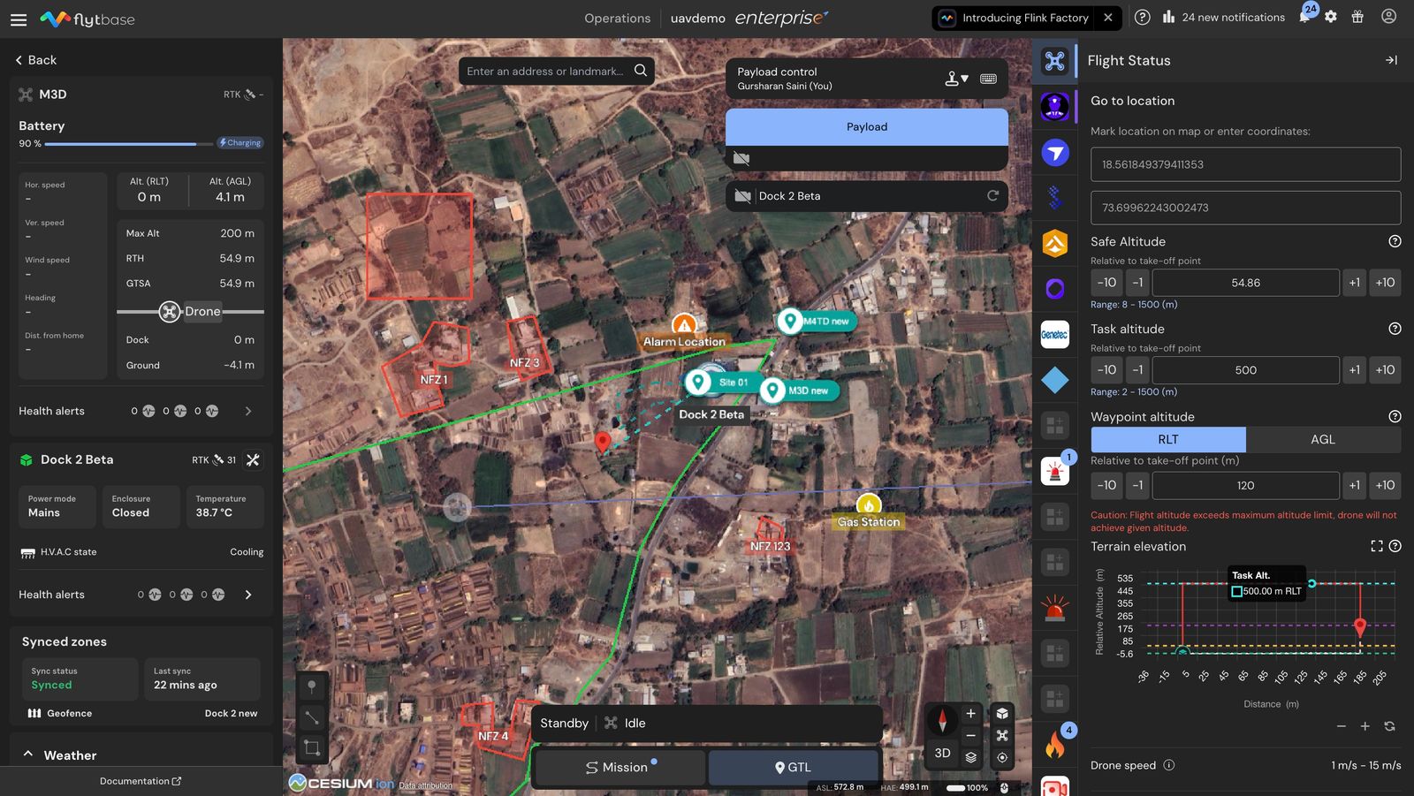Dismiss the Introducing Flink Factory banner
The image size is (1414, 796).
click(1108, 18)
